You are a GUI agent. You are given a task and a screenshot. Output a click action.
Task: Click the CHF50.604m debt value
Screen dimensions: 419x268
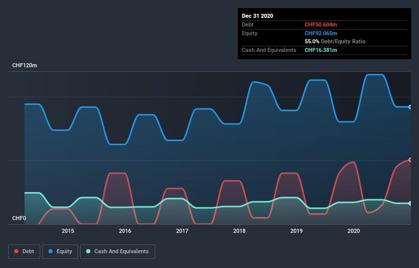tap(321, 24)
